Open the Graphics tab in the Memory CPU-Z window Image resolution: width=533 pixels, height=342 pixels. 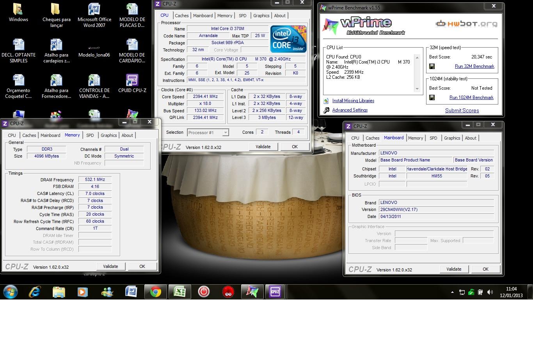pos(108,135)
